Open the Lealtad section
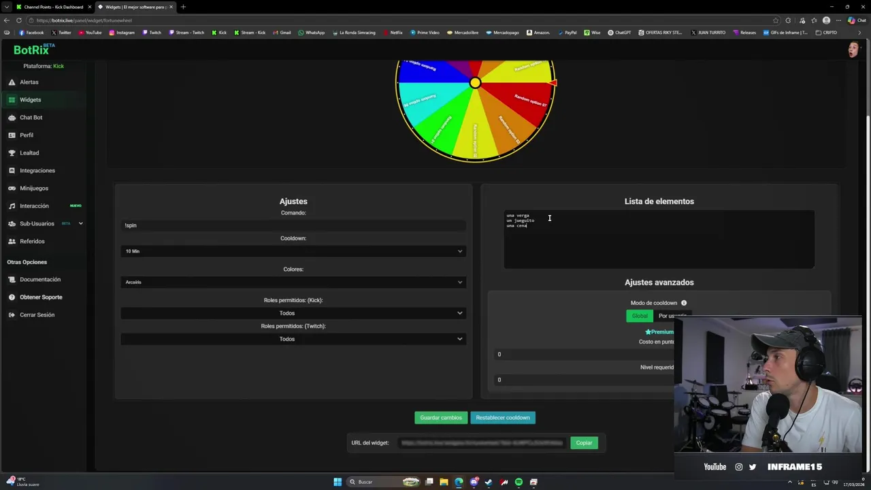The image size is (871, 490). [29, 152]
